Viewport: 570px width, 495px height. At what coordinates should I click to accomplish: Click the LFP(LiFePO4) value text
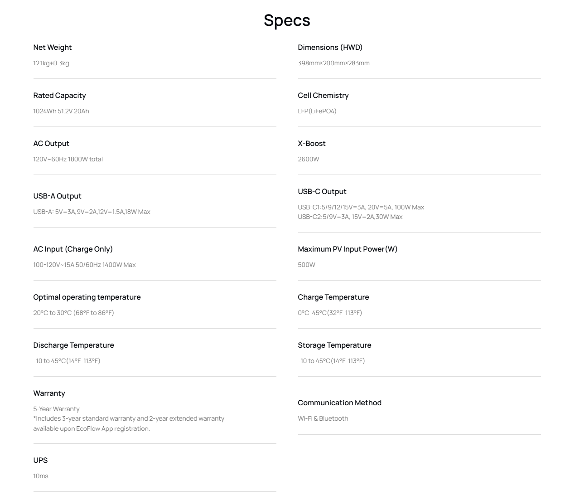(x=317, y=112)
